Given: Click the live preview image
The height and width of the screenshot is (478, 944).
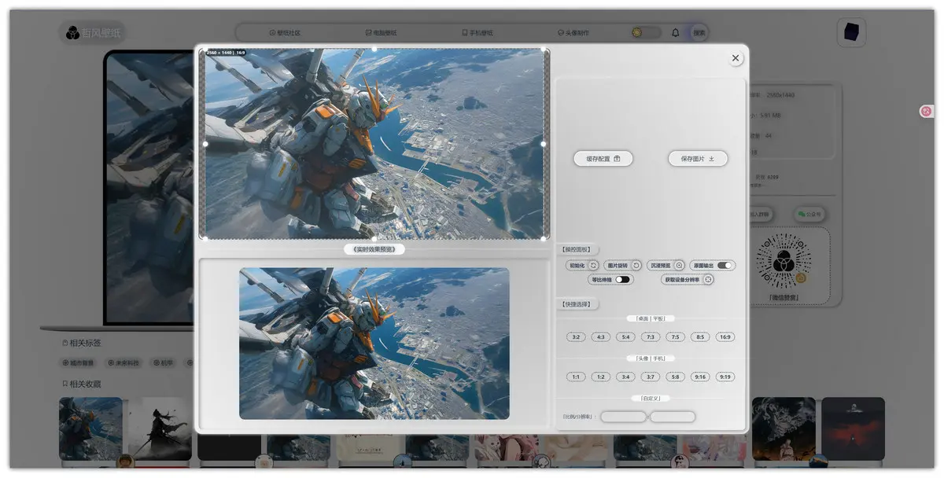Looking at the screenshot, I should tap(374, 344).
